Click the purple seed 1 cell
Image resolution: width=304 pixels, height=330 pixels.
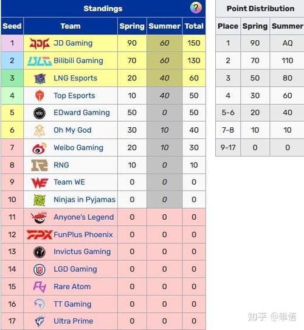12,43
